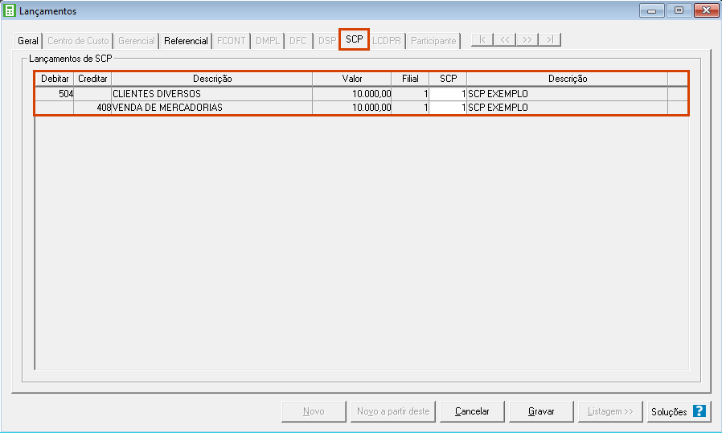The image size is (722, 433).
Task: Click the SCP cell in second row
Action: 447,108
